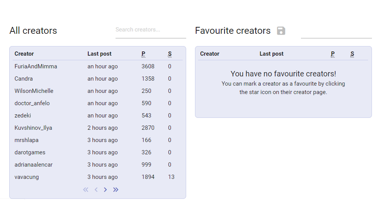Open the vavacung creator entry
This screenshot has width=385, height=200.
(x=26, y=177)
